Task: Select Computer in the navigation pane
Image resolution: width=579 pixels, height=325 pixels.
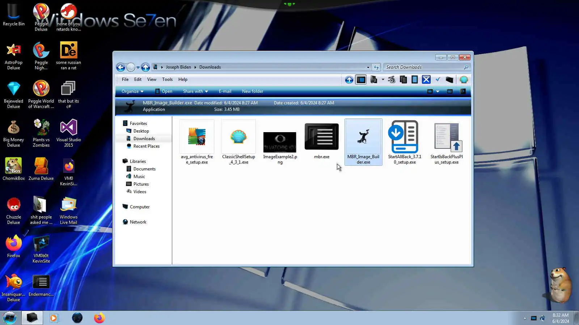Action: click(x=139, y=207)
